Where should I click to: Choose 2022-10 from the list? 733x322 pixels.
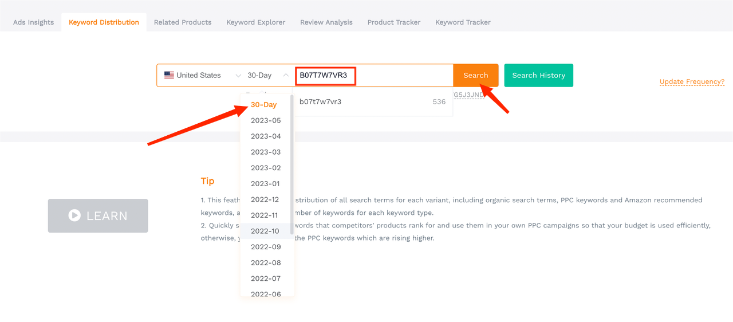(266, 231)
